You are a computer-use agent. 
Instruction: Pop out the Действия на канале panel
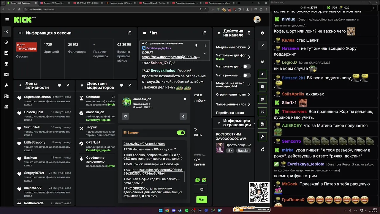click(248, 33)
